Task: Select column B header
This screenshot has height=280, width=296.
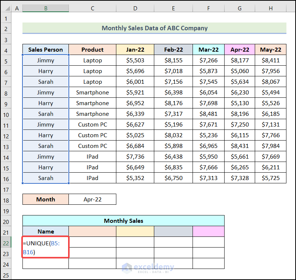Action: [x=45, y=8]
